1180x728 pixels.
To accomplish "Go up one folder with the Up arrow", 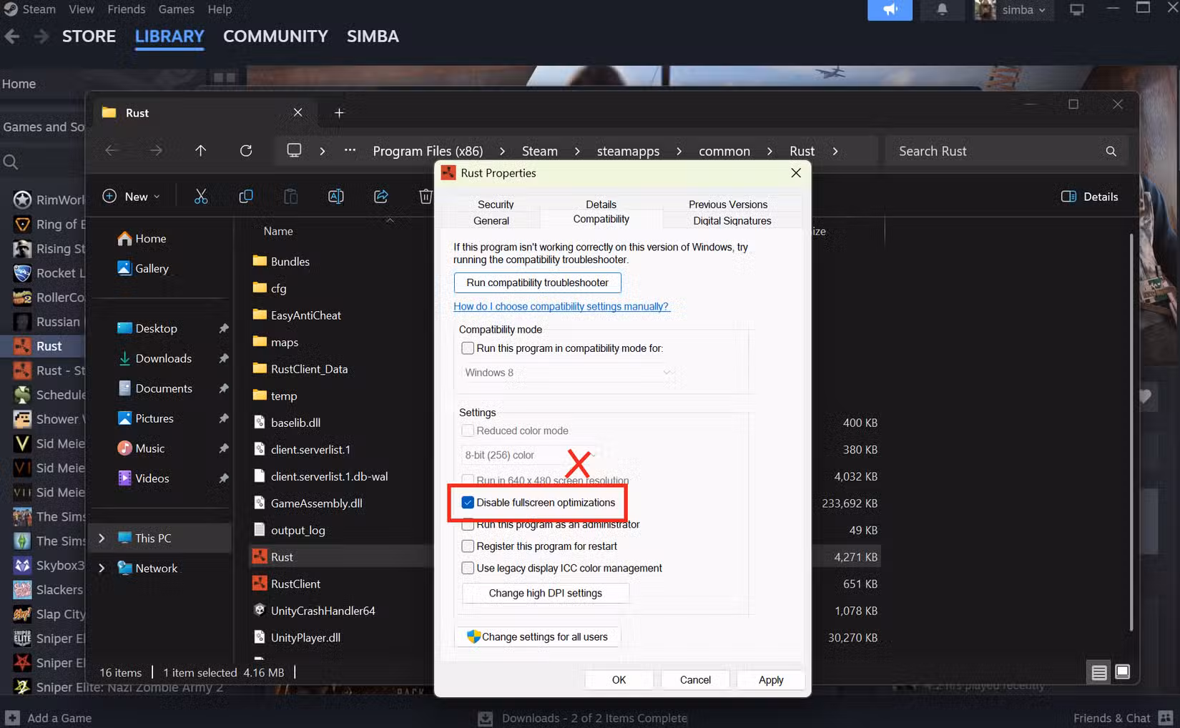I will [201, 150].
